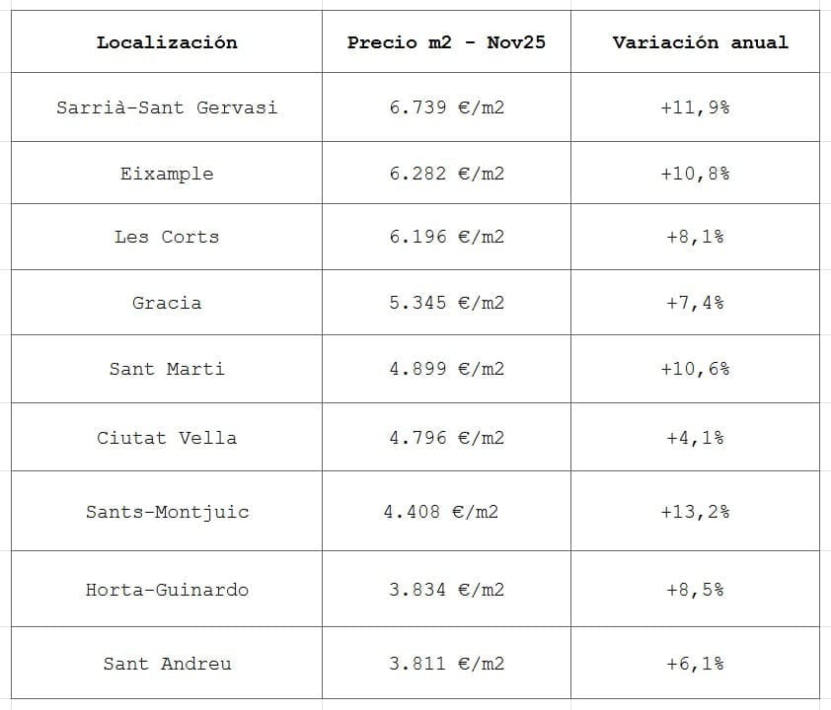
Task: Click the Localización header cell
Action: coord(167,42)
